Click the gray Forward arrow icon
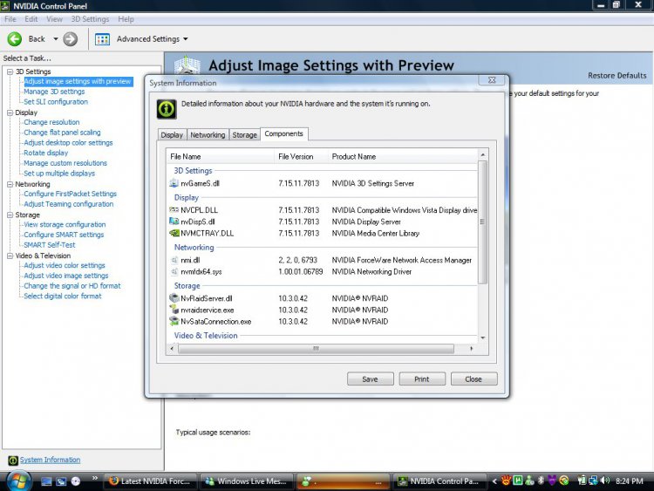654x491 pixels. [70, 39]
